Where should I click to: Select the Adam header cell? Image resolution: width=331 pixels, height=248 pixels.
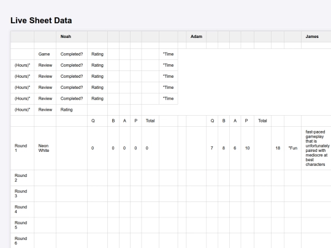click(x=196, y=37)
